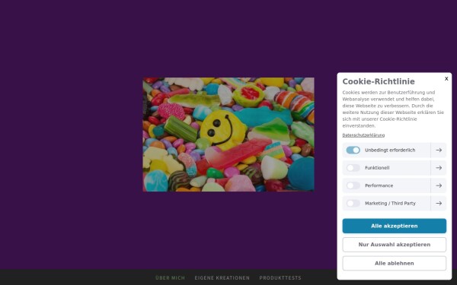
Task: Close the cookie policy dialog with X
Action: (446, 79)
